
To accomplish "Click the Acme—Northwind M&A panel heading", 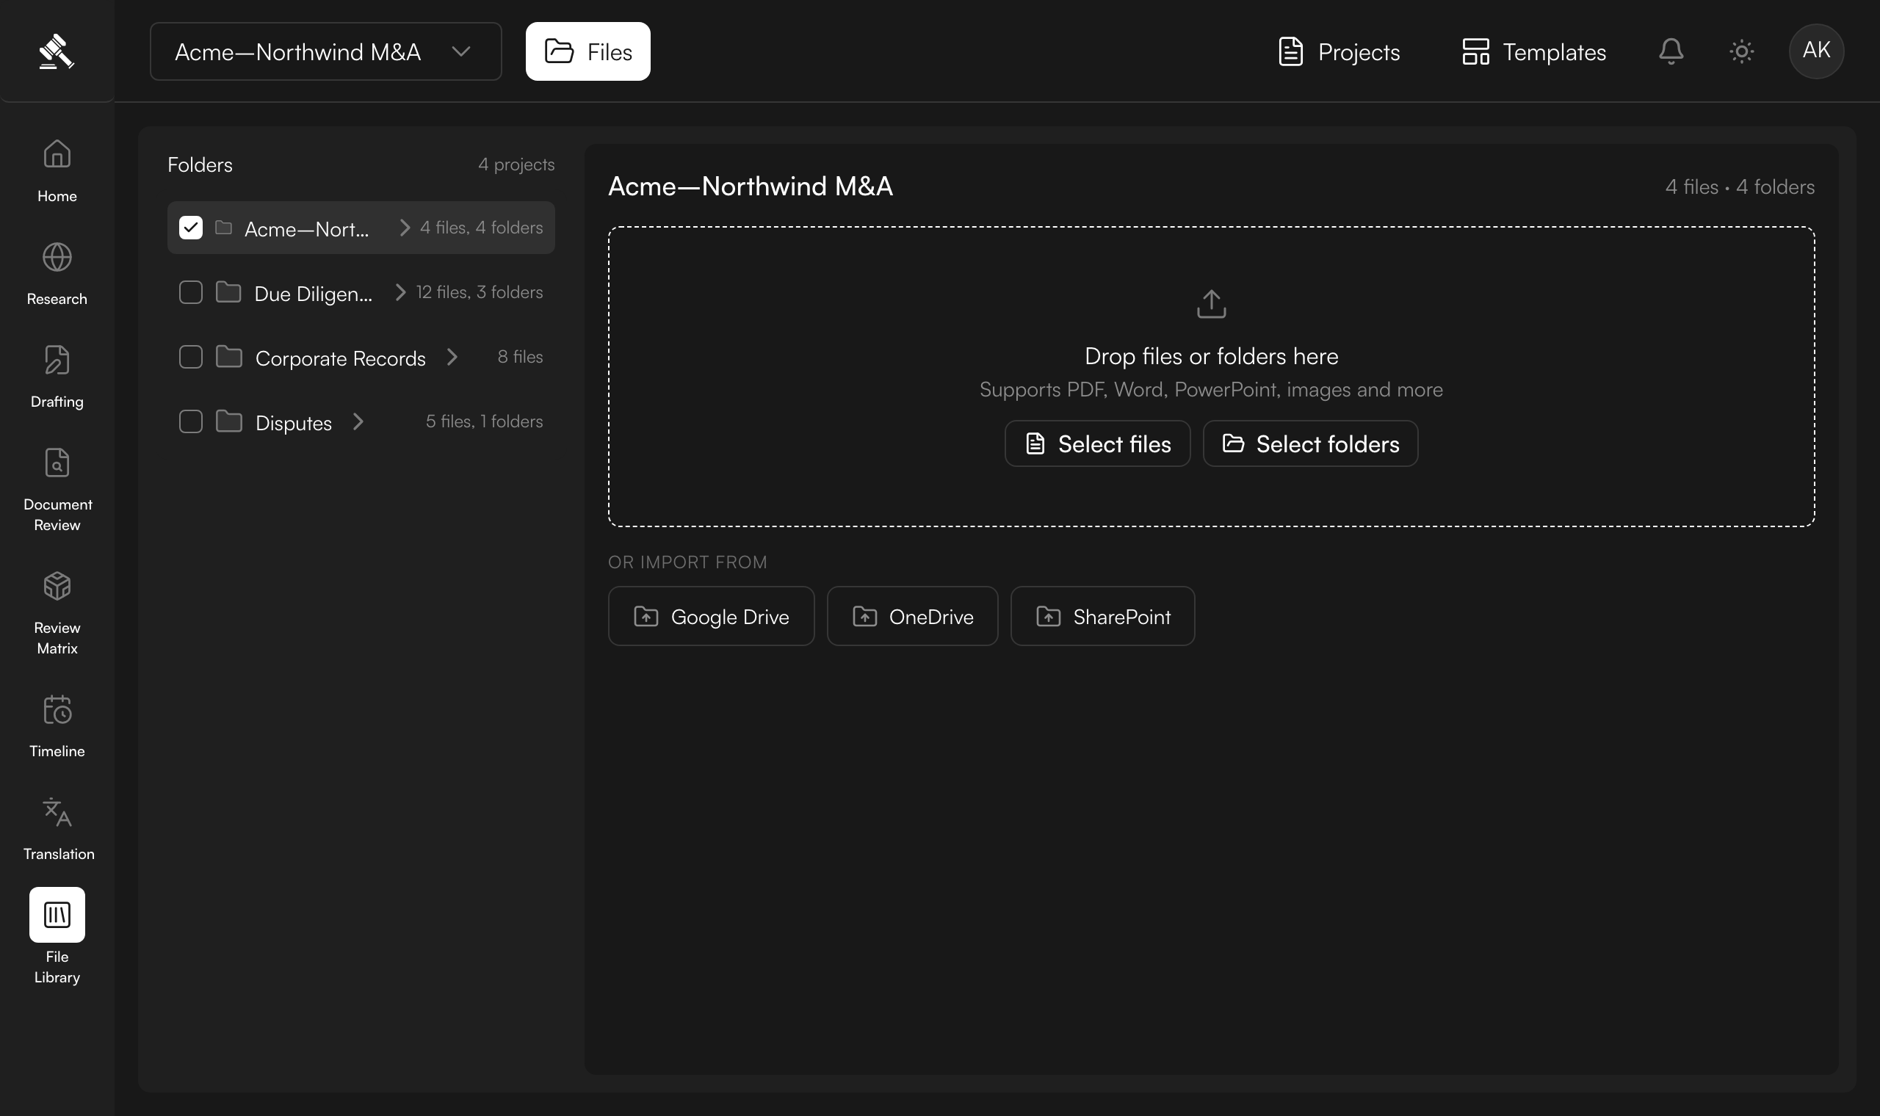I will [751, 186].
